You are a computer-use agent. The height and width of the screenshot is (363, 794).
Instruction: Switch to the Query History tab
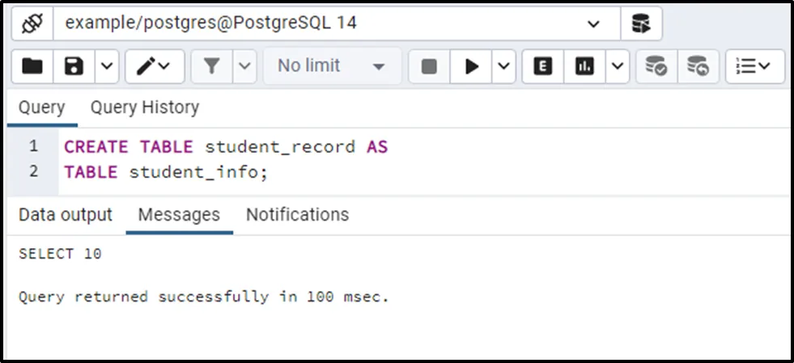[x=144, y=108]
